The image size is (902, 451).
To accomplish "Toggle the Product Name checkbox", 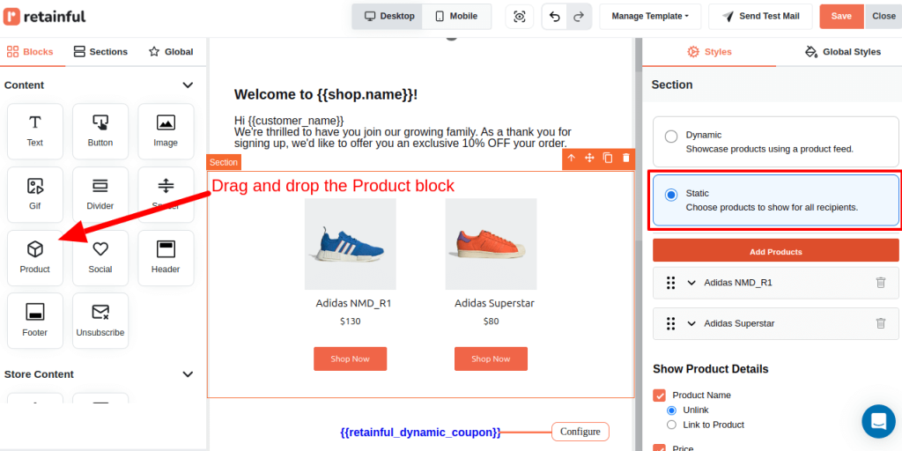I will pos(659,396).
